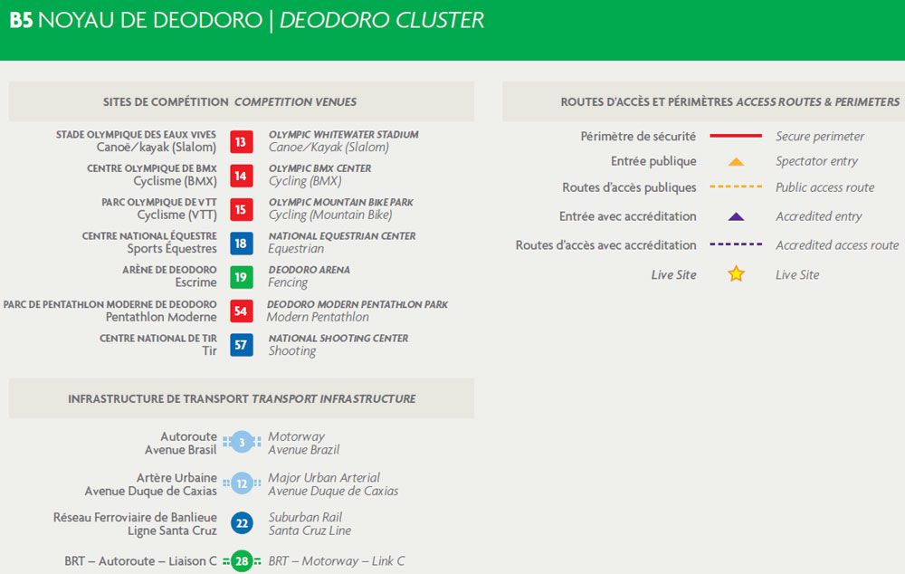Image resolution: width=905 pixels, height=574 pixels.
Task: Select the yellow Live Site star
Action: pyautogui.click(x=736, y=273)
